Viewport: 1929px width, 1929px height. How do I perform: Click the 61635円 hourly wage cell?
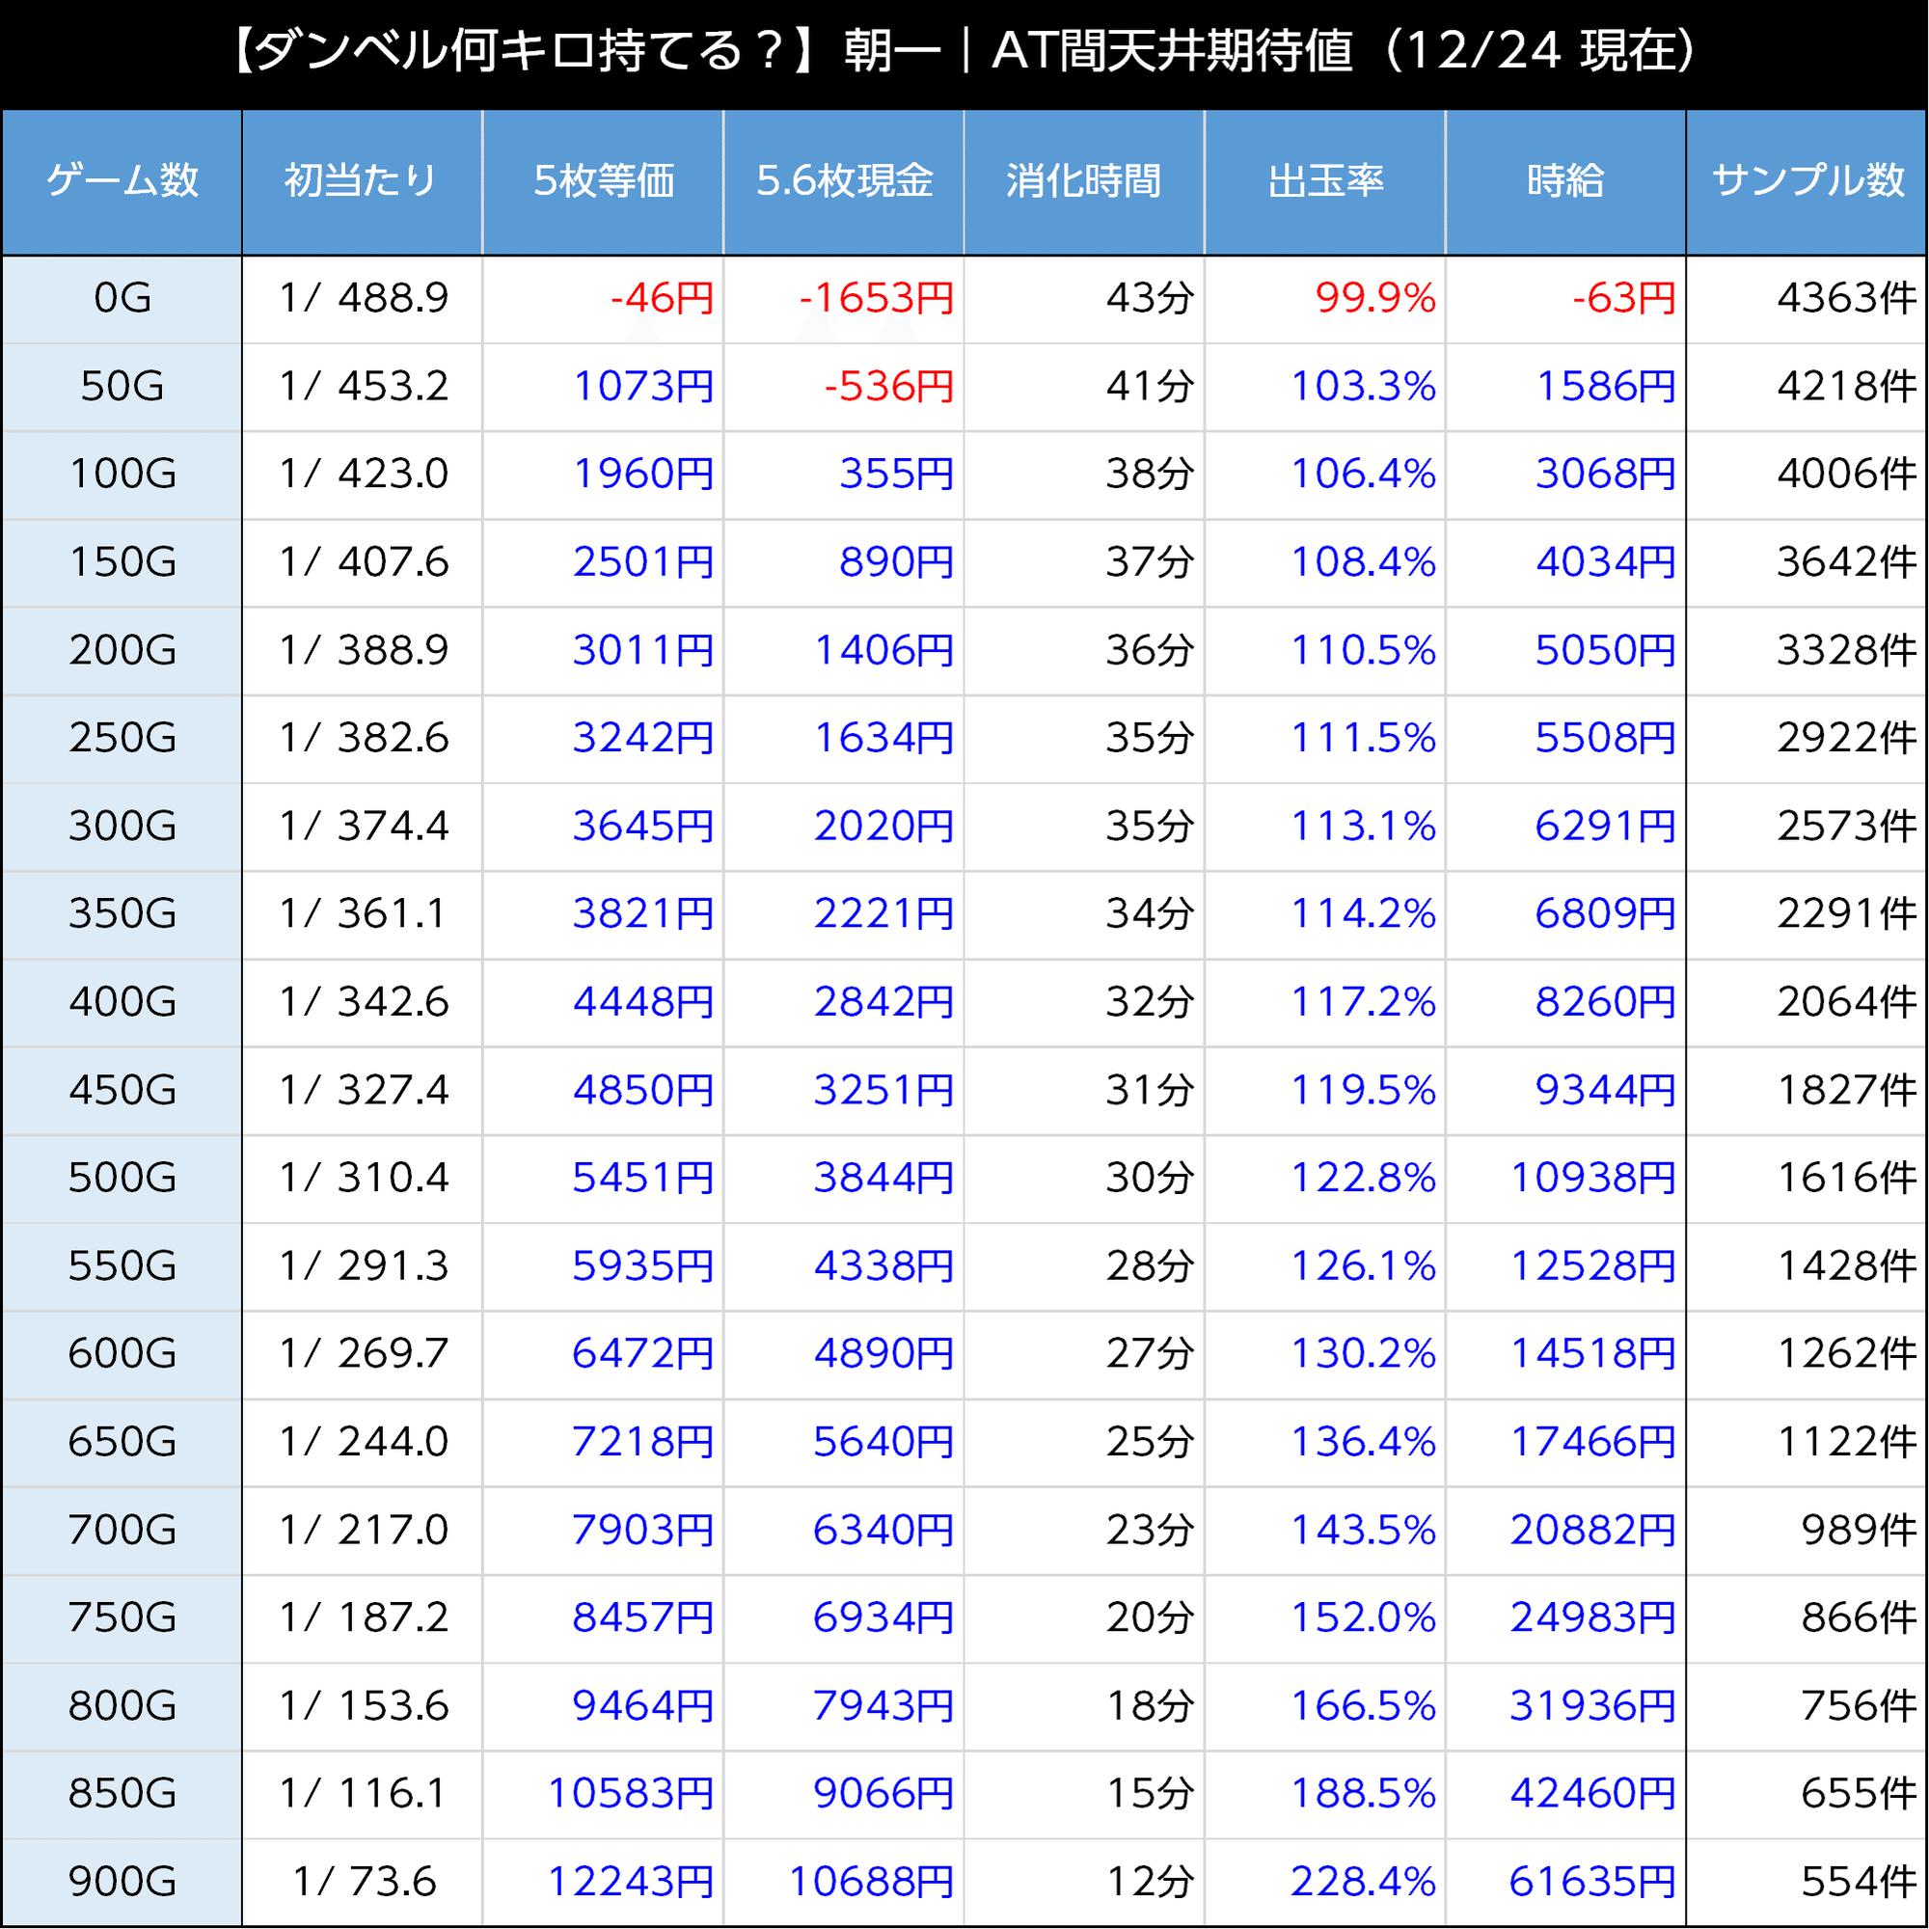coord(1565,1883)
